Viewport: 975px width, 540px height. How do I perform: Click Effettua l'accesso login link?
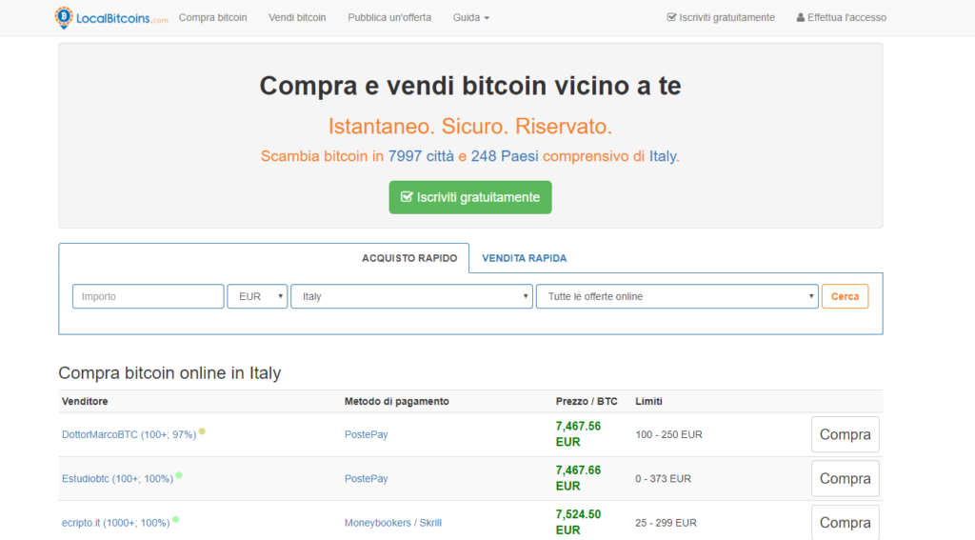[842, 17]
